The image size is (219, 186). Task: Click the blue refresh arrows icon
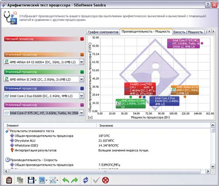(x=86, y=180)
